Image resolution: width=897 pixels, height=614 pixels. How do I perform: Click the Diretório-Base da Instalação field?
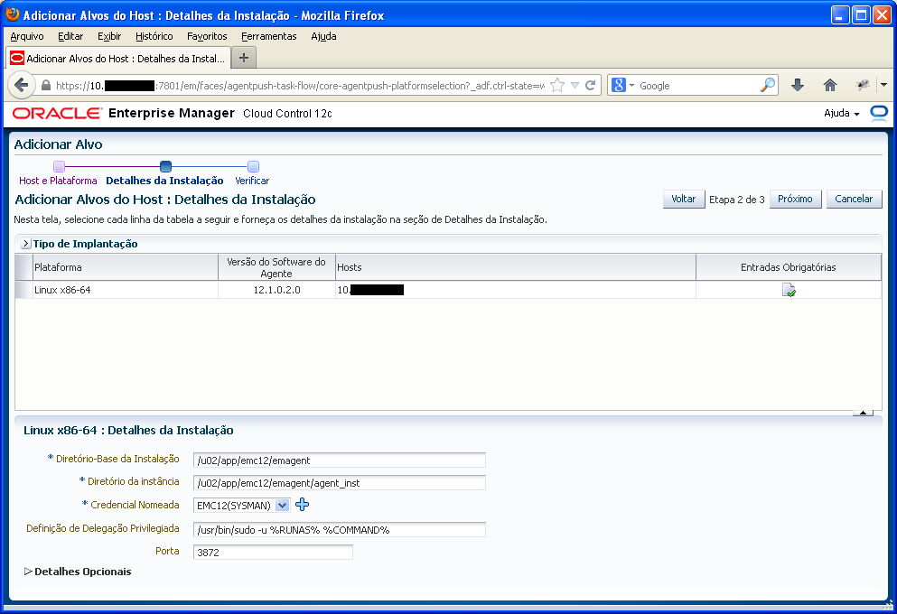click(x=340, y=460)
